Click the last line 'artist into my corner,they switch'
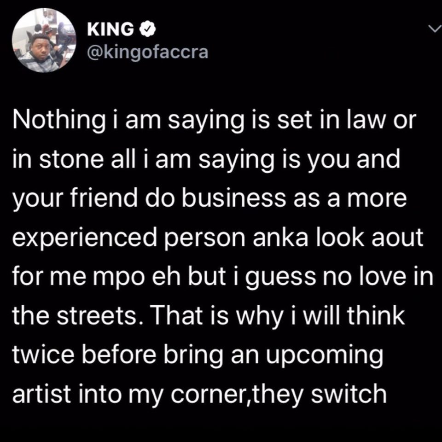Screen dimensions: 442x442 click(199, 395)
